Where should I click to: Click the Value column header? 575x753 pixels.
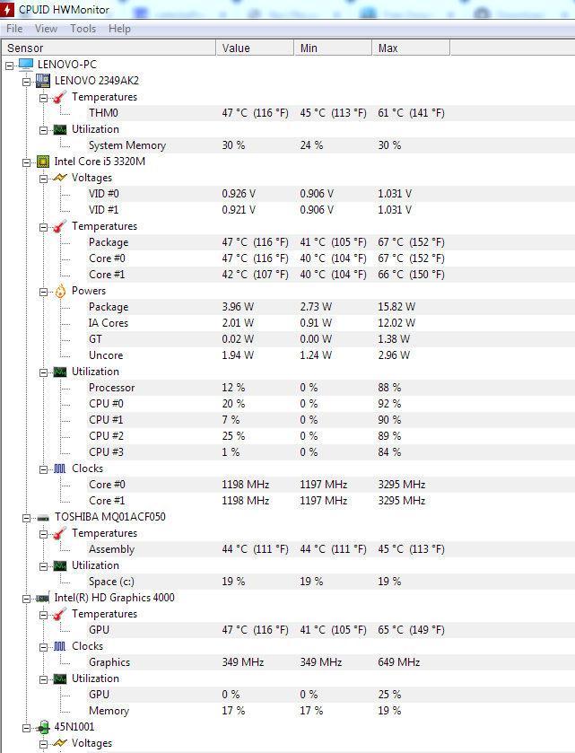tap(236, 48)
